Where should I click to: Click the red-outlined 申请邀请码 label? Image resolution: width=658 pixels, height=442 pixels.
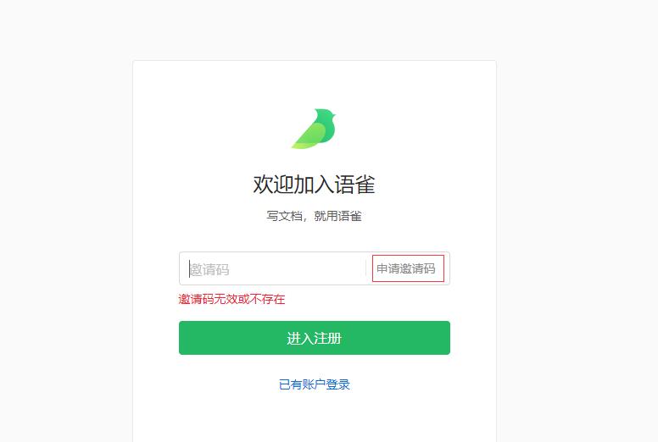click(406, 268)
